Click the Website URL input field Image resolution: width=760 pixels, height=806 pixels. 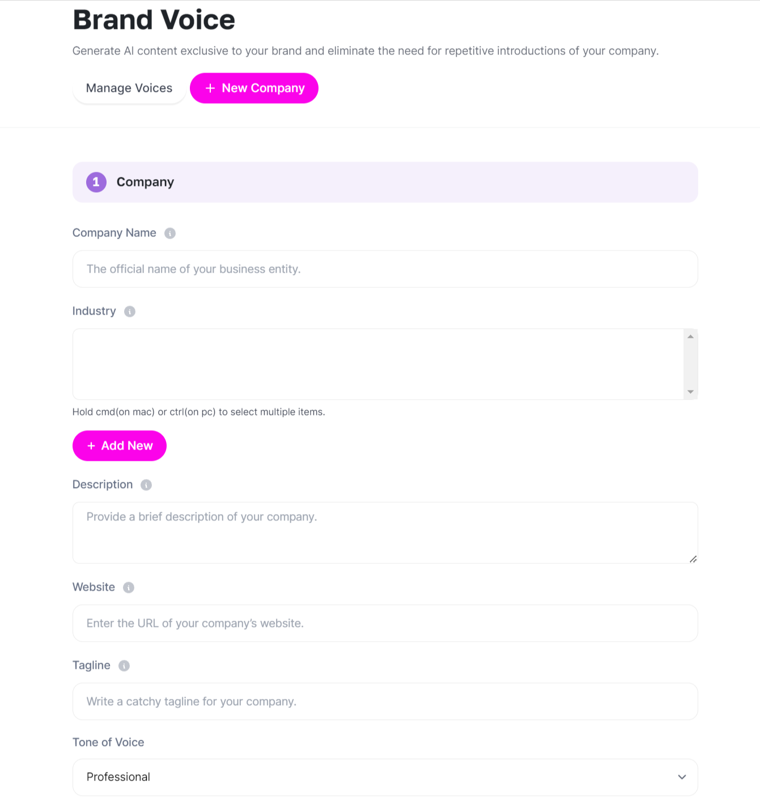click(x=385, y=623)
